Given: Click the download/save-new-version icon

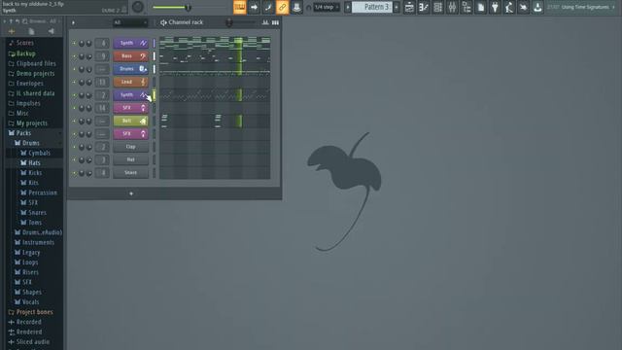Looking at the screenshot, I should (x=537, y=7).
